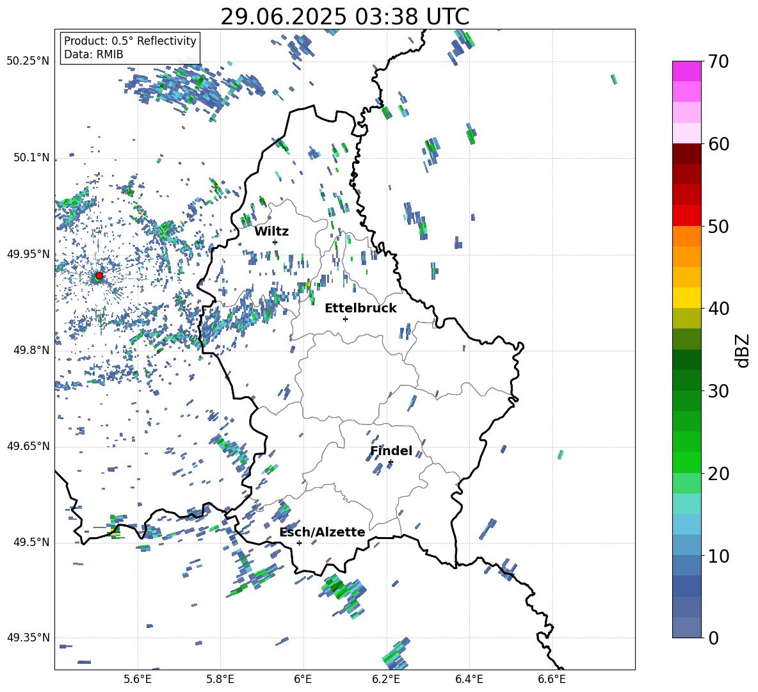Click the 6°E longitude label

303,679
